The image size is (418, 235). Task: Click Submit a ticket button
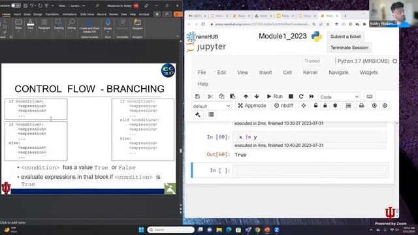pyautogui.click(x=346, y=37)
